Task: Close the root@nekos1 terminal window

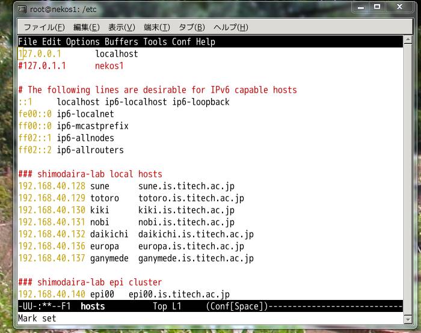Action: (x=399, y=7)
